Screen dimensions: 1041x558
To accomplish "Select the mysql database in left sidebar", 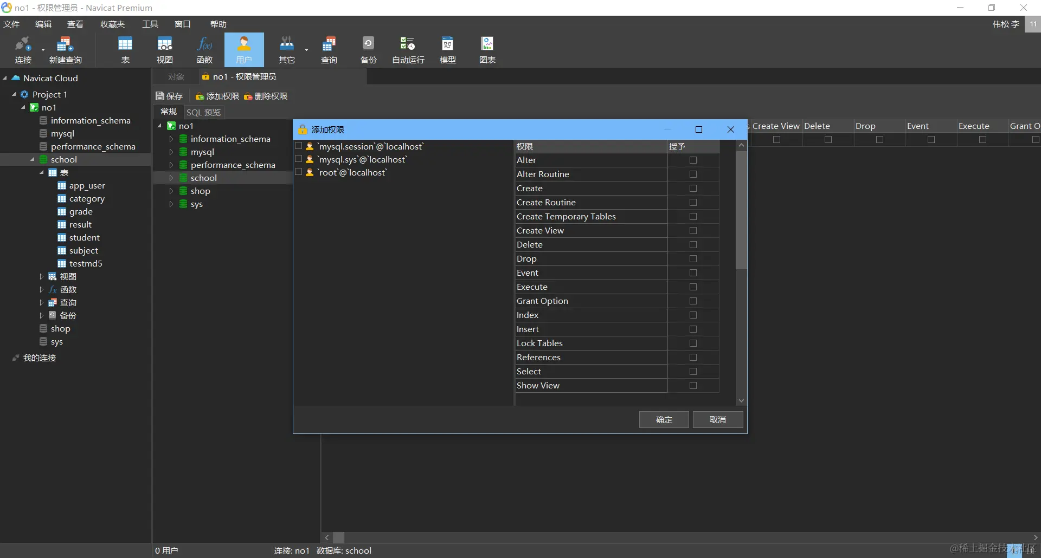I will [62, 133].
